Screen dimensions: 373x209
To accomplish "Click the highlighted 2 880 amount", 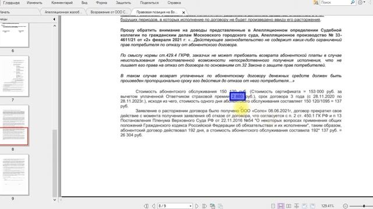I will click(x=237, y=96).
